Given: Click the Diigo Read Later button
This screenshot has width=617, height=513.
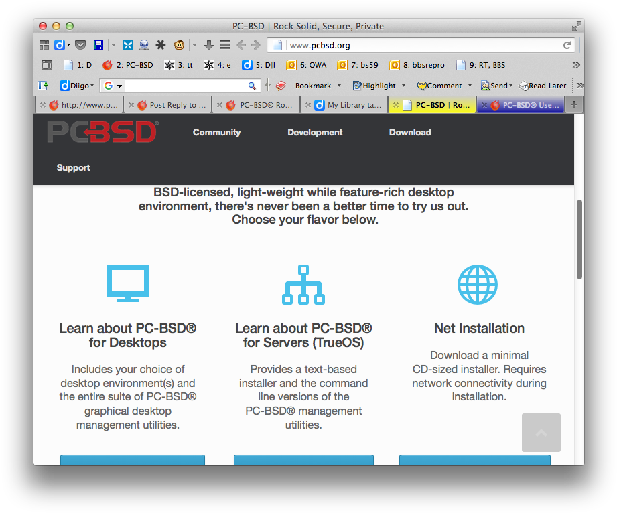Looking at the screenshot, I should 543,86.
